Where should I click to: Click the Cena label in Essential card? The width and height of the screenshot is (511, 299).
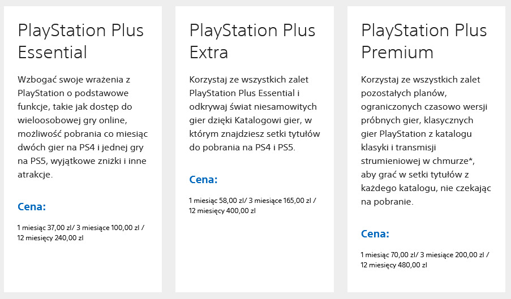[x=32, y=206]
